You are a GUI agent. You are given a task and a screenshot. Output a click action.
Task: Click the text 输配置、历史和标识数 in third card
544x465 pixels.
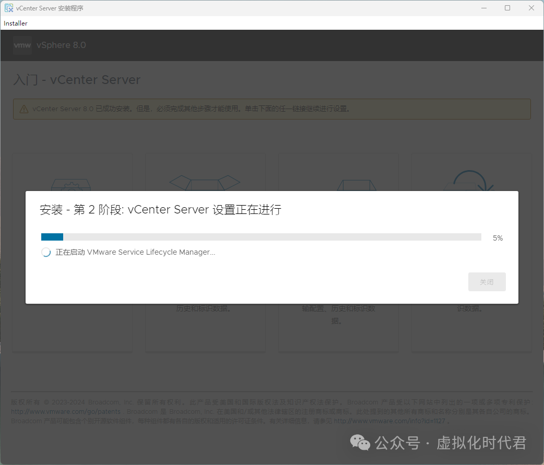coord(338,308)
